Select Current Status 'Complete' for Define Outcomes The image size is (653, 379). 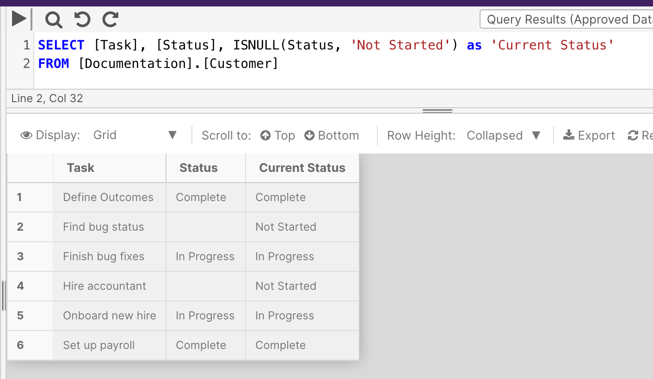[x=302, y=197]
